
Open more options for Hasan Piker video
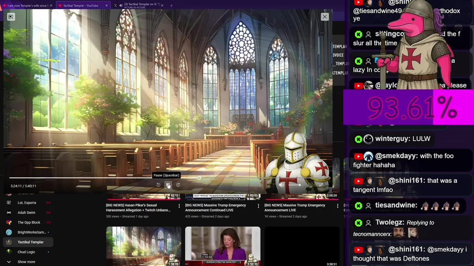pos(179,206)
